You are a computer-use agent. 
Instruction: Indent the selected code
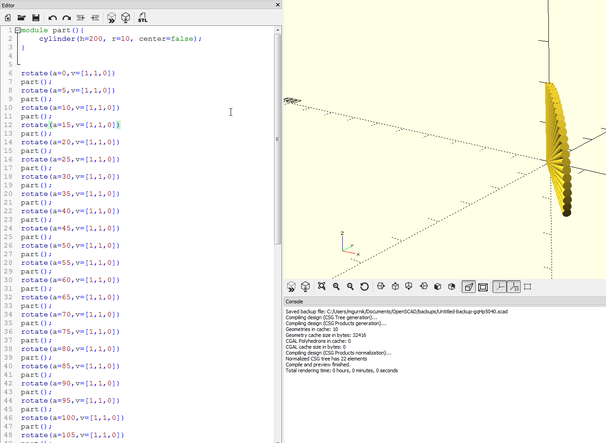(x=95, y=18)
